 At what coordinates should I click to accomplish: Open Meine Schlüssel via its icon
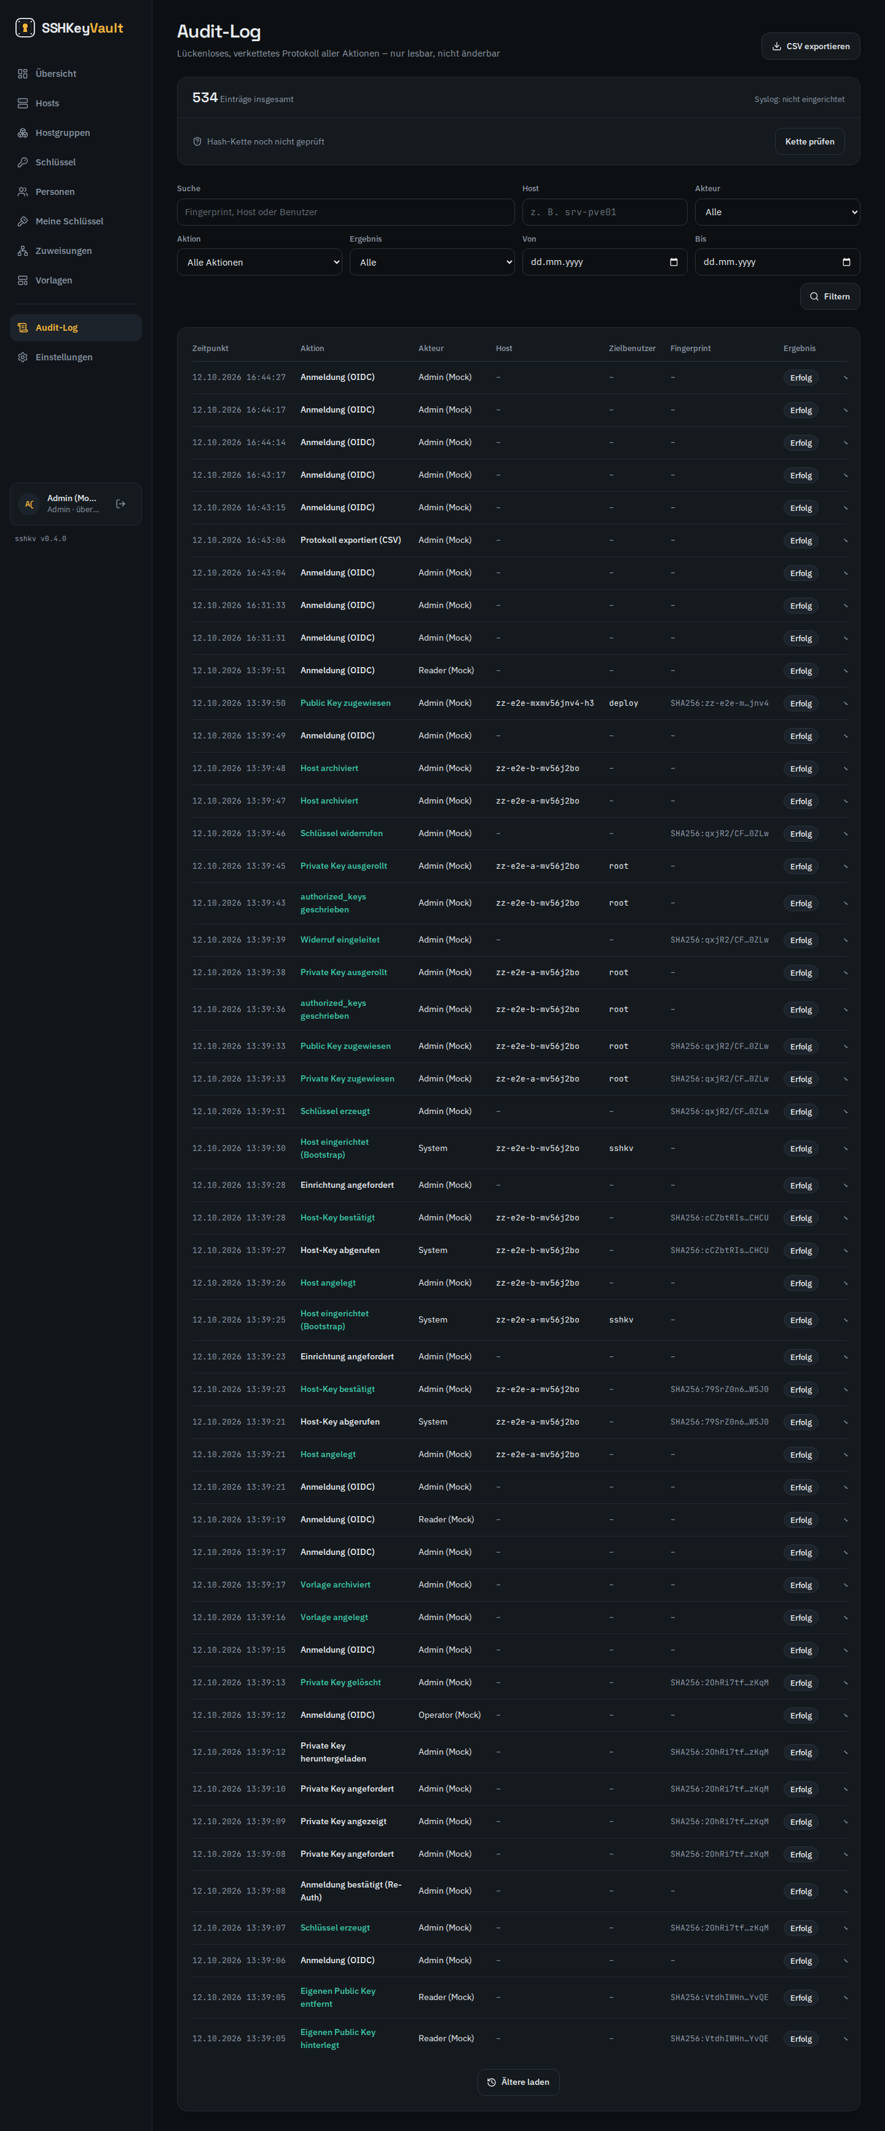tap(22, 222)
